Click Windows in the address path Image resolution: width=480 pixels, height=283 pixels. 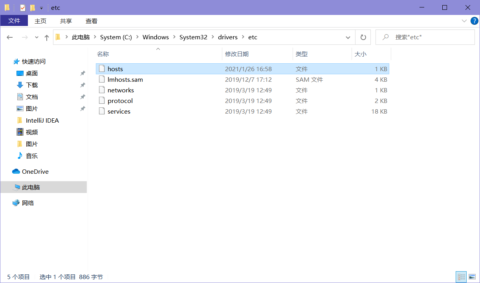tap(156, 37)
